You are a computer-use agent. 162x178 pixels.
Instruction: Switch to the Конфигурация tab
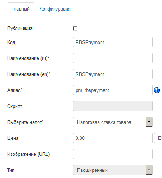55,9
